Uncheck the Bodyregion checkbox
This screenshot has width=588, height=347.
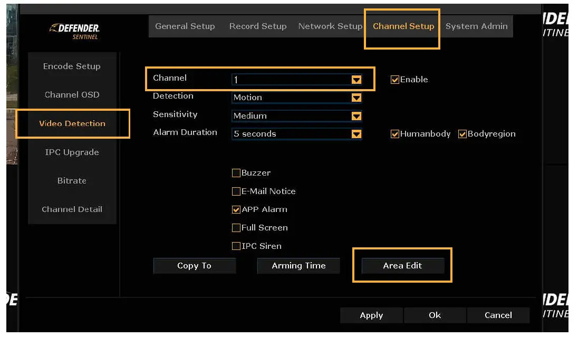tap(462, 134)
